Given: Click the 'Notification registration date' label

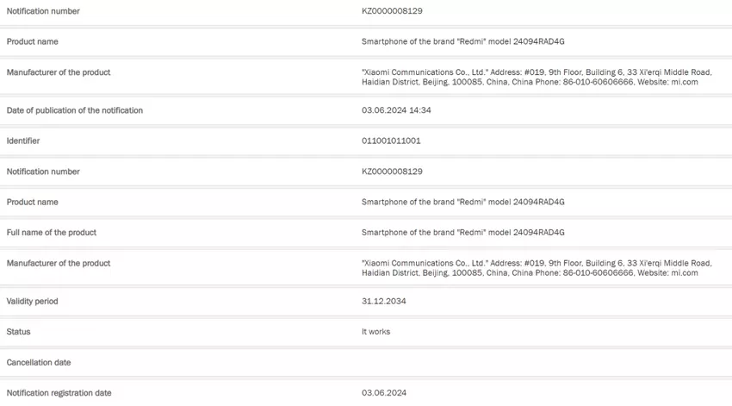Looking at the screenshot, I should [59, 393].
